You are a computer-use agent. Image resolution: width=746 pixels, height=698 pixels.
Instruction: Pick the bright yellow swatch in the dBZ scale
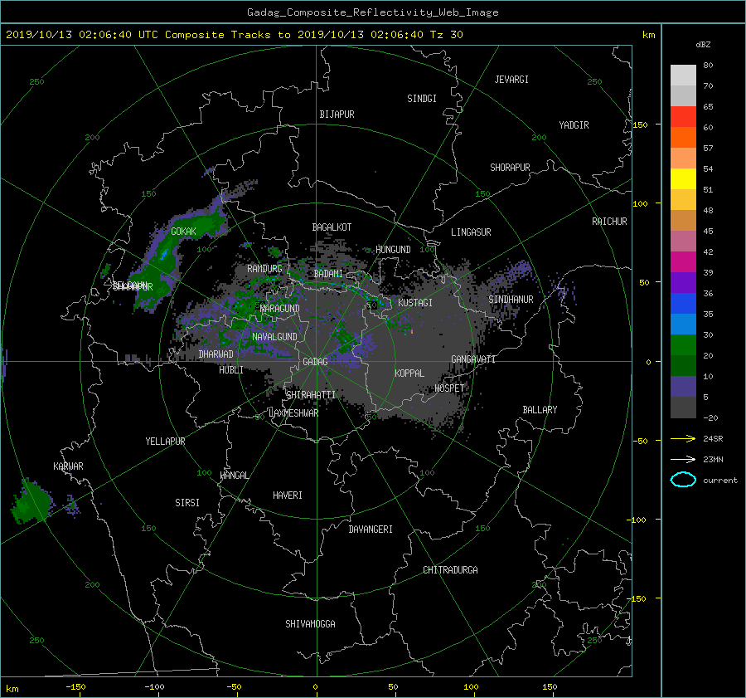point(683,178)
